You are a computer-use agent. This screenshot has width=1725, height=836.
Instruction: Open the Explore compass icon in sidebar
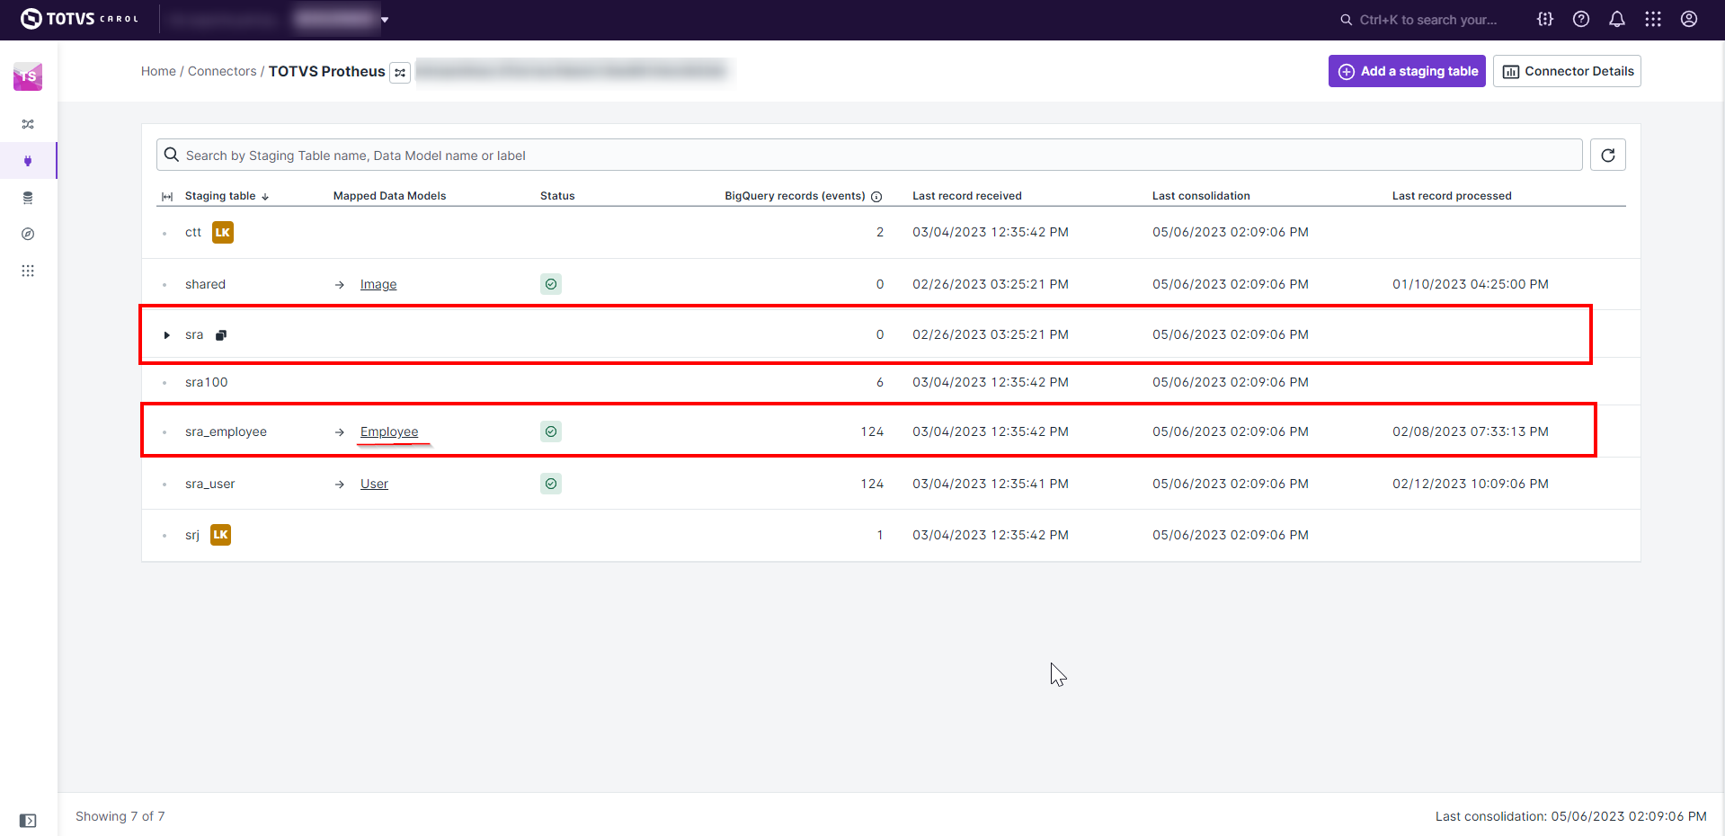[x=28, y=234]
